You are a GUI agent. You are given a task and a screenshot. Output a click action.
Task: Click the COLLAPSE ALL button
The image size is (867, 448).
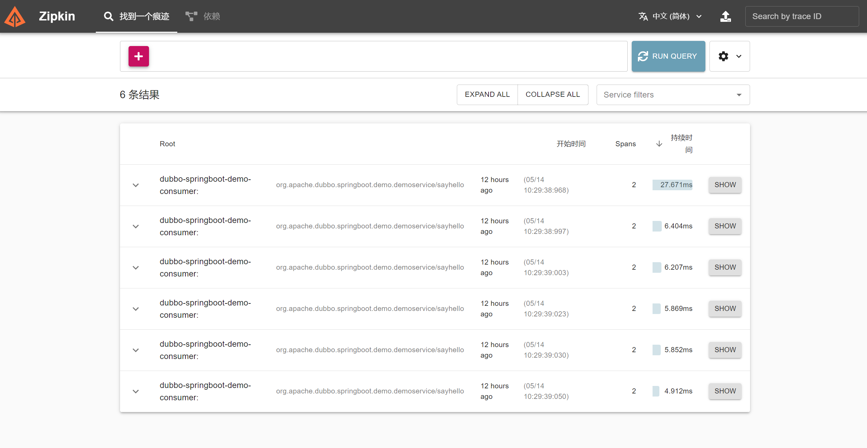pyautogui.click(x=553, y=94)
